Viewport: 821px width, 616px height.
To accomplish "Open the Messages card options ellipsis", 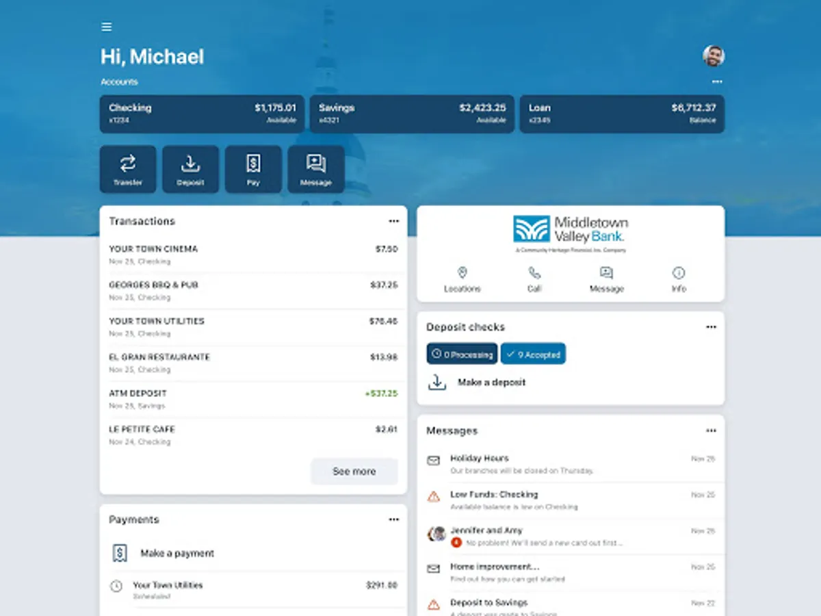I will pos(711,431).
